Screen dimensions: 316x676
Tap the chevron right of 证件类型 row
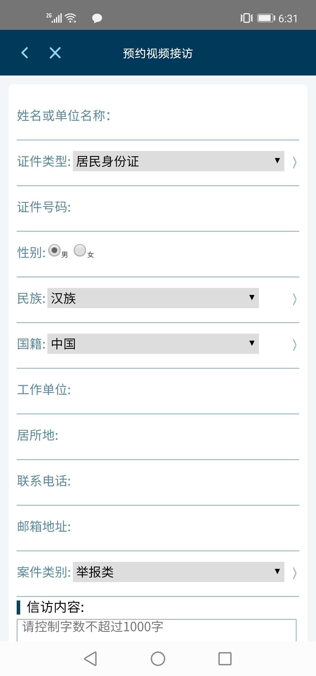coord(295,162)
